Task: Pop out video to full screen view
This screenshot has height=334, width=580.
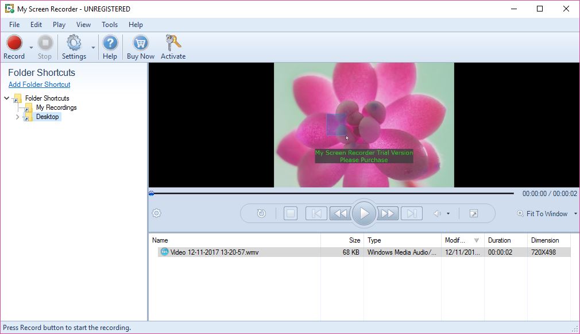Action: tap(474, 213)
